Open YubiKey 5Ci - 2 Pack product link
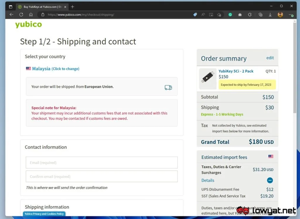This screenshot has width=300, height=219. click(236, 71)
